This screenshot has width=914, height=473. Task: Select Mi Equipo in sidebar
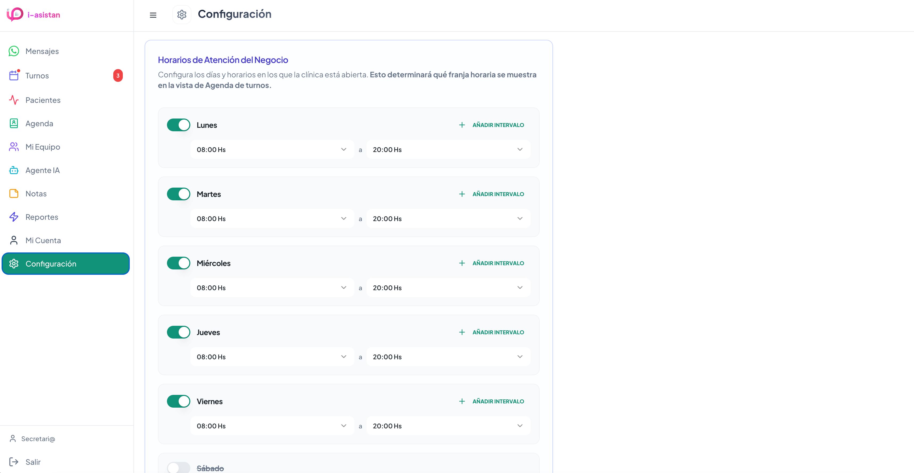(66, 147)
